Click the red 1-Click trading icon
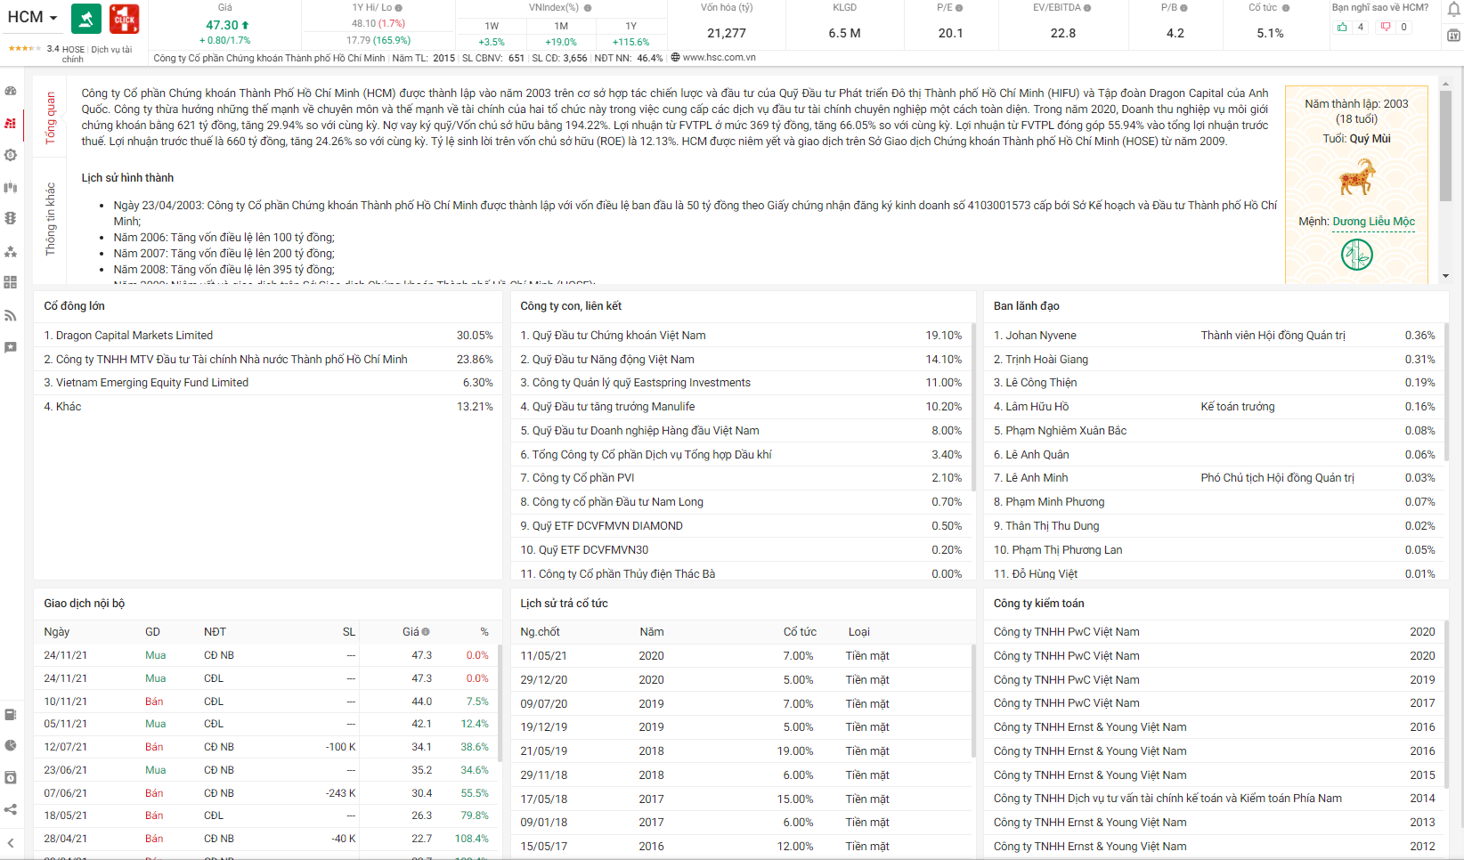This screenshot has width=1464, height=860. 124,19
